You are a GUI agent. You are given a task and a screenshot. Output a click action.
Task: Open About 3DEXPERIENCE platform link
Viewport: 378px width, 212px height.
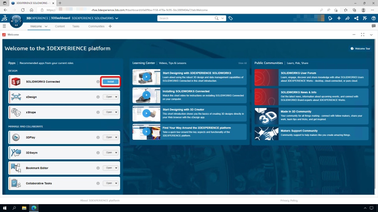[x=100, y=201]
